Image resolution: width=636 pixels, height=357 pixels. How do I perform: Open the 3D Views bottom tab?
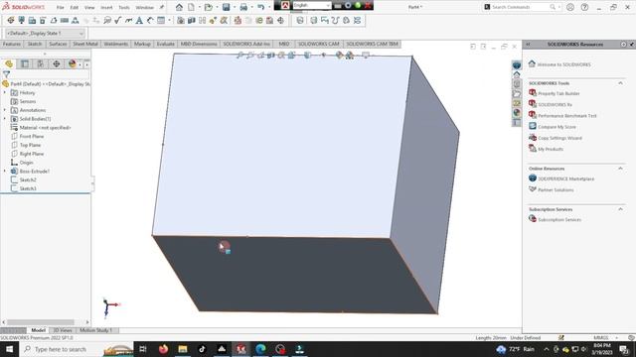point(63,330)
